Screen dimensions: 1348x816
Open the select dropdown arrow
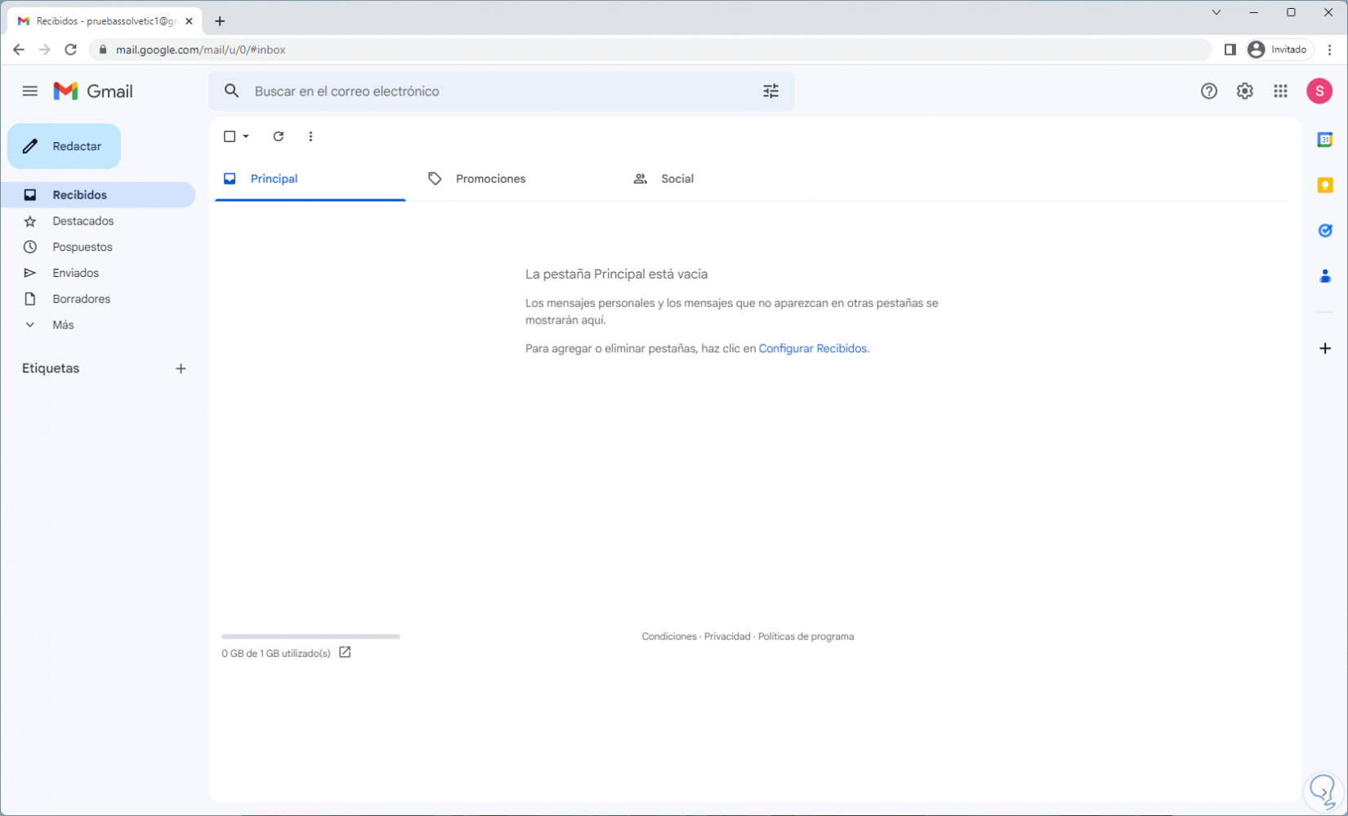point(246,136)
